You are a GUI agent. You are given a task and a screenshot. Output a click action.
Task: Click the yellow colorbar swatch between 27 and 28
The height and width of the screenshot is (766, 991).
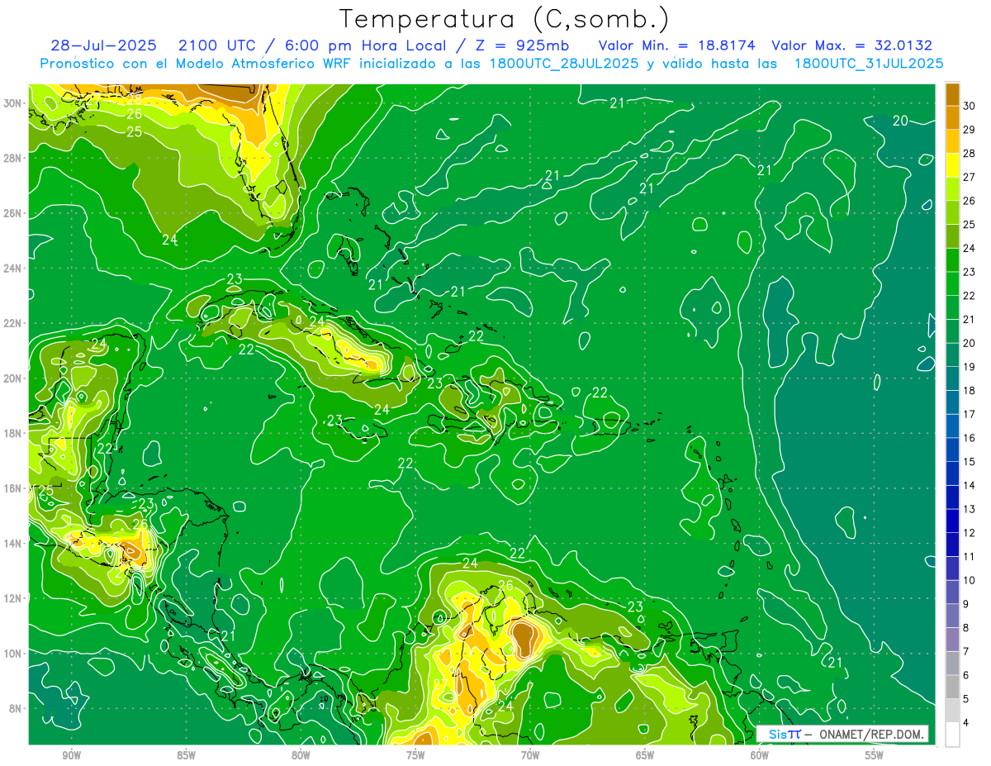[x=952, y=165]
